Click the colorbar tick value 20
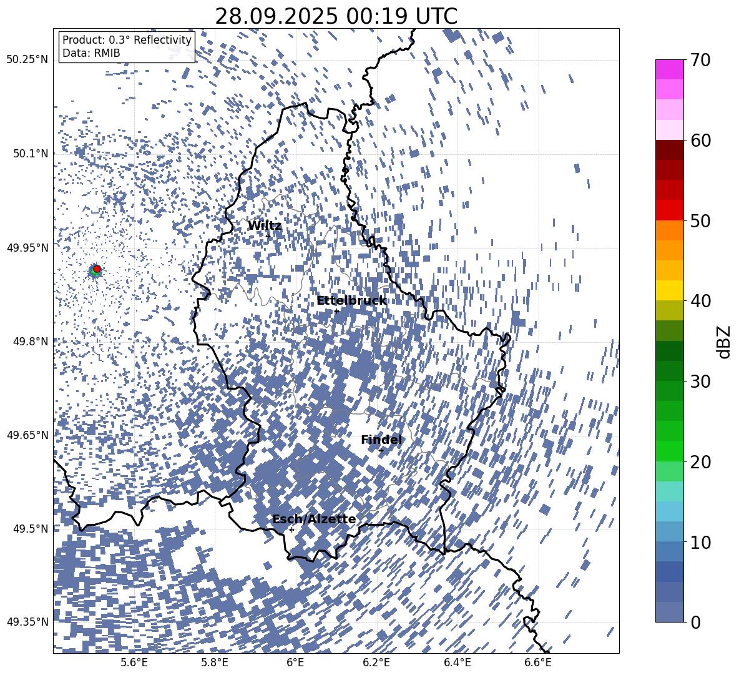 coord(701,462)
